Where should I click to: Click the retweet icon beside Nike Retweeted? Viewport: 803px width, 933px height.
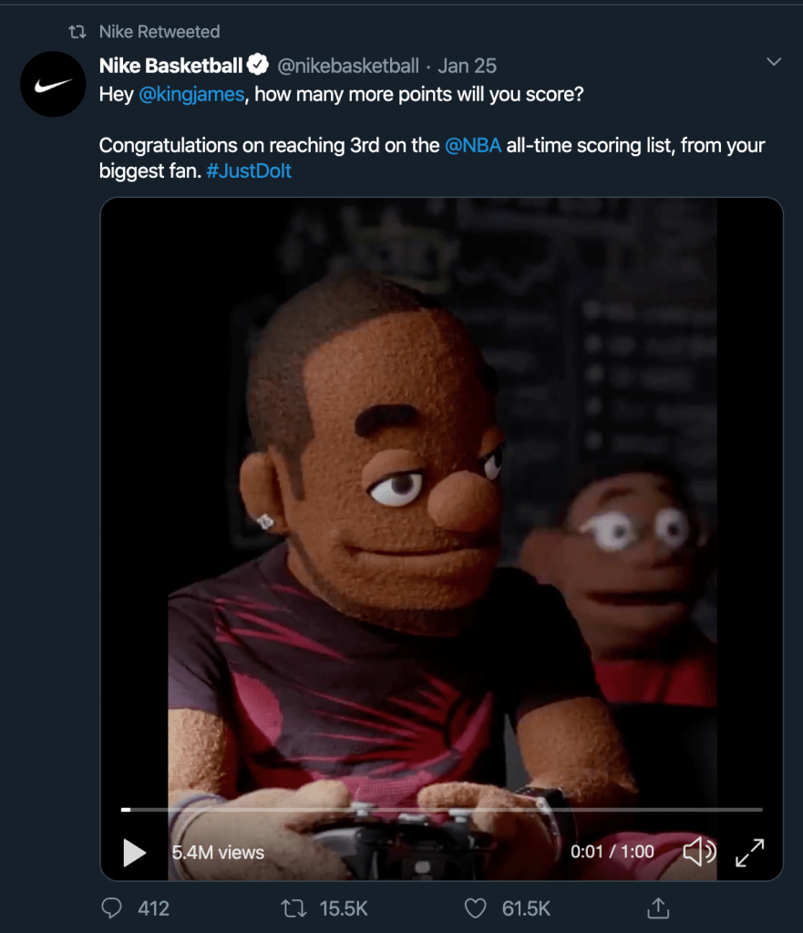[x=77, y=32]
